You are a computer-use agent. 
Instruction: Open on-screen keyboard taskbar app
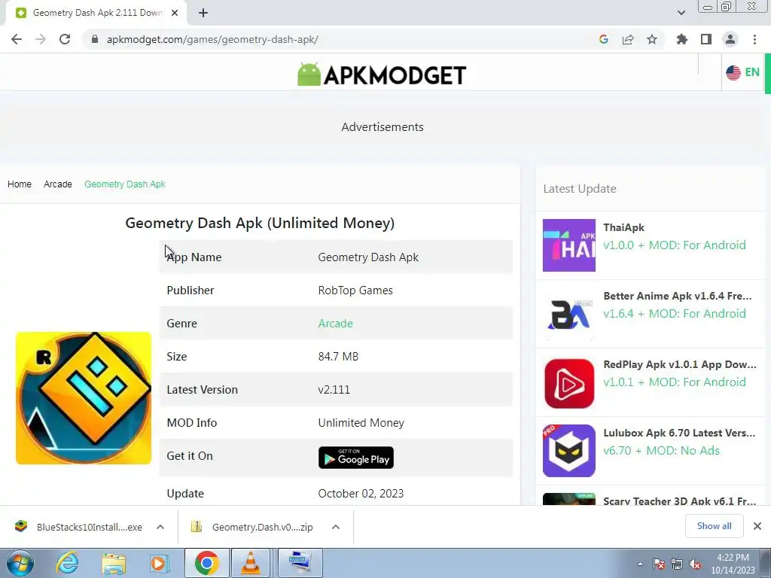pos(300,563)
